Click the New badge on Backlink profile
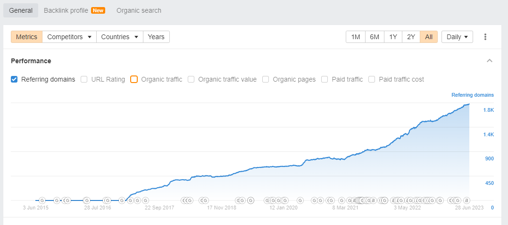This screenshot has width=508, height=225. [x=98, y=10]
